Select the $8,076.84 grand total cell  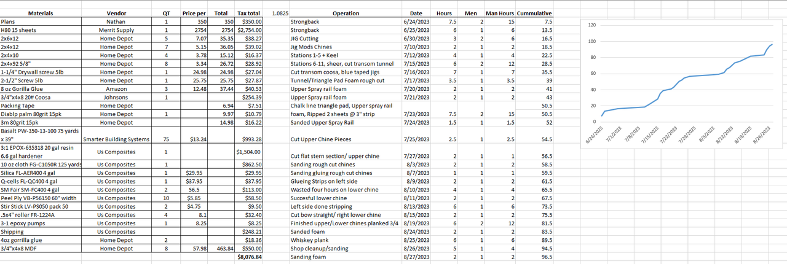[x=250, y=257]
